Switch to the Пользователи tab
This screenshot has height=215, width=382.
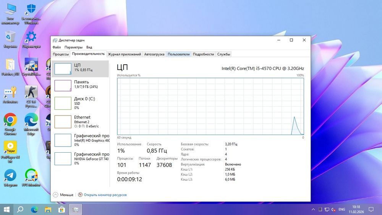pos(178,54)
